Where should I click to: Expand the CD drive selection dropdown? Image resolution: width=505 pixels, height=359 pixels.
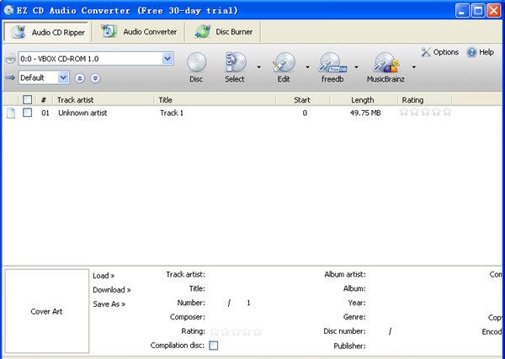tap(167, 59)
